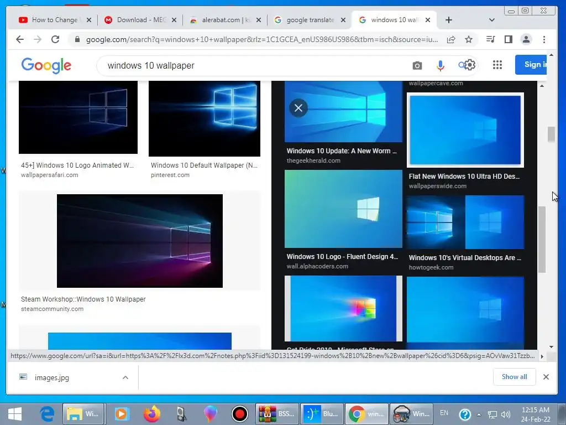Close the image preview panel
Viewport: 566px width, 425px height.
[x=298, y=108]
